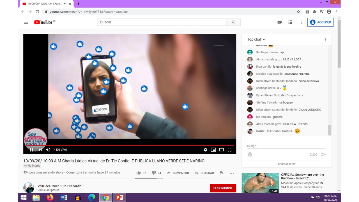Save video with GUARDAR
Screen dimensions: 359x202
(x=204, y=173)
